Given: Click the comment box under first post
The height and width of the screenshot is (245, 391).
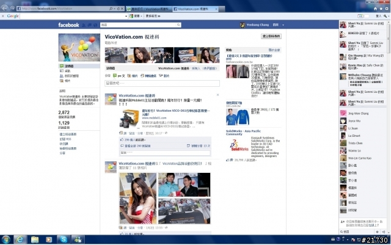Looking at the screenshot, I should tap(165, 153).
